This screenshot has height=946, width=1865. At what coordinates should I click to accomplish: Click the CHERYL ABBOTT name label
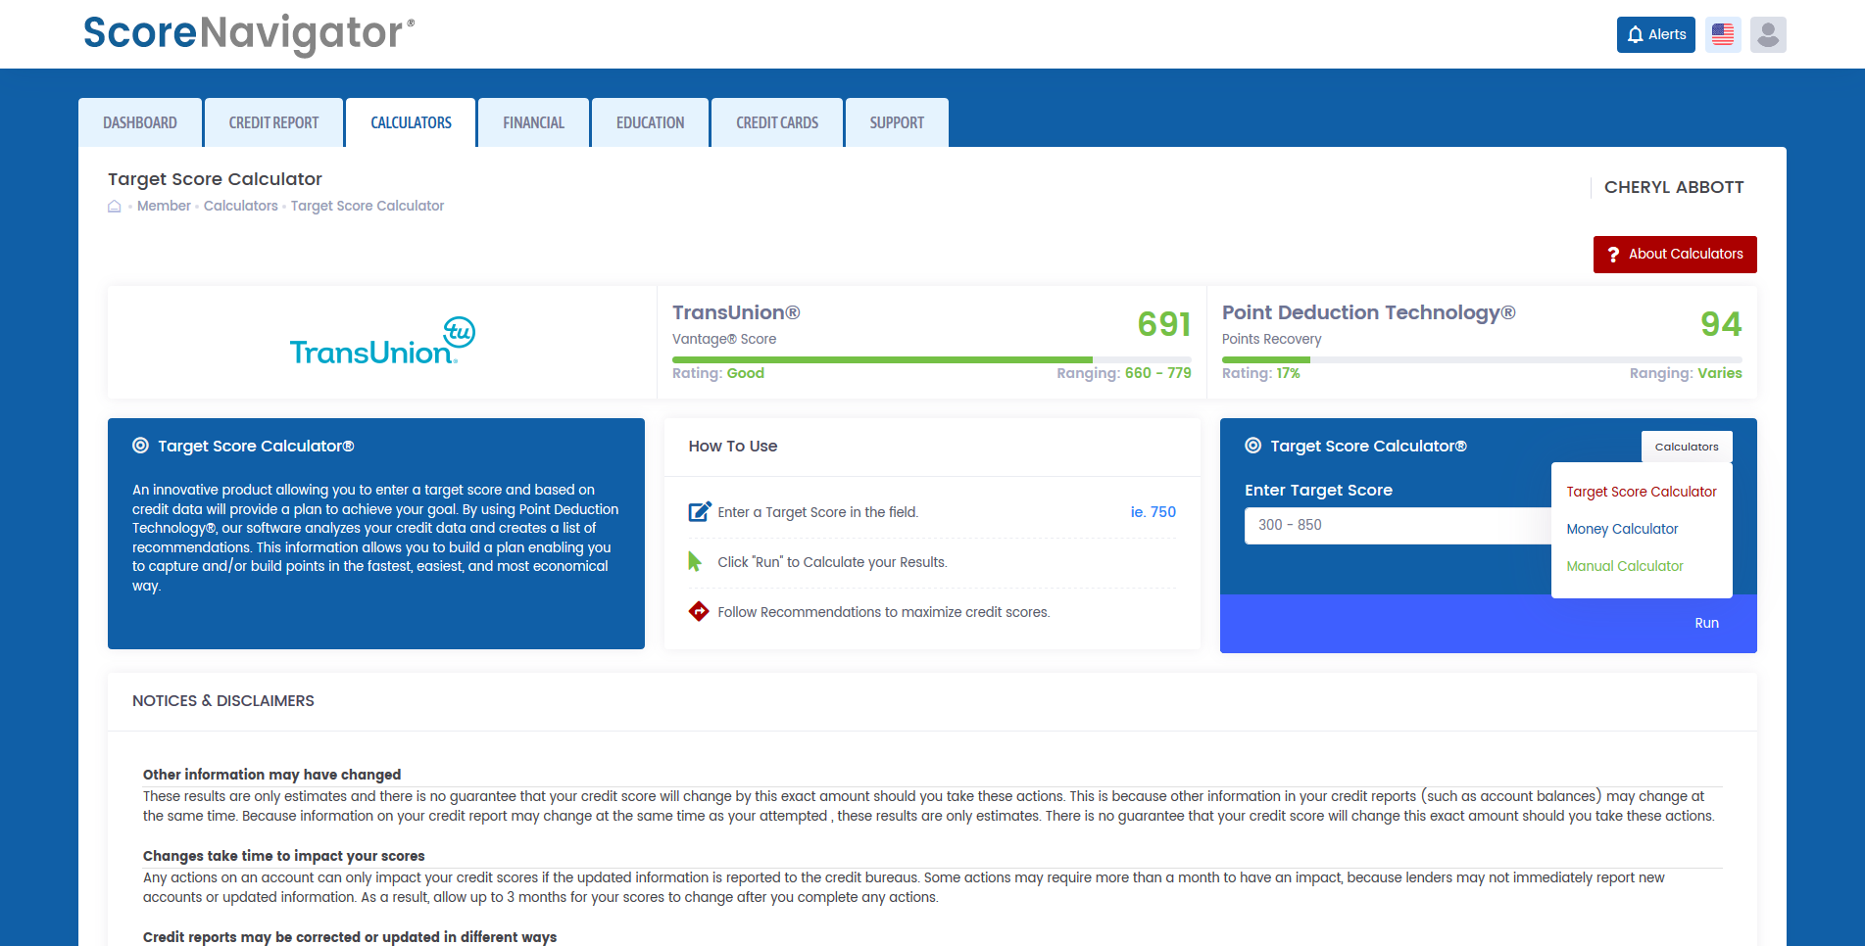click(x=1674, y=187)
